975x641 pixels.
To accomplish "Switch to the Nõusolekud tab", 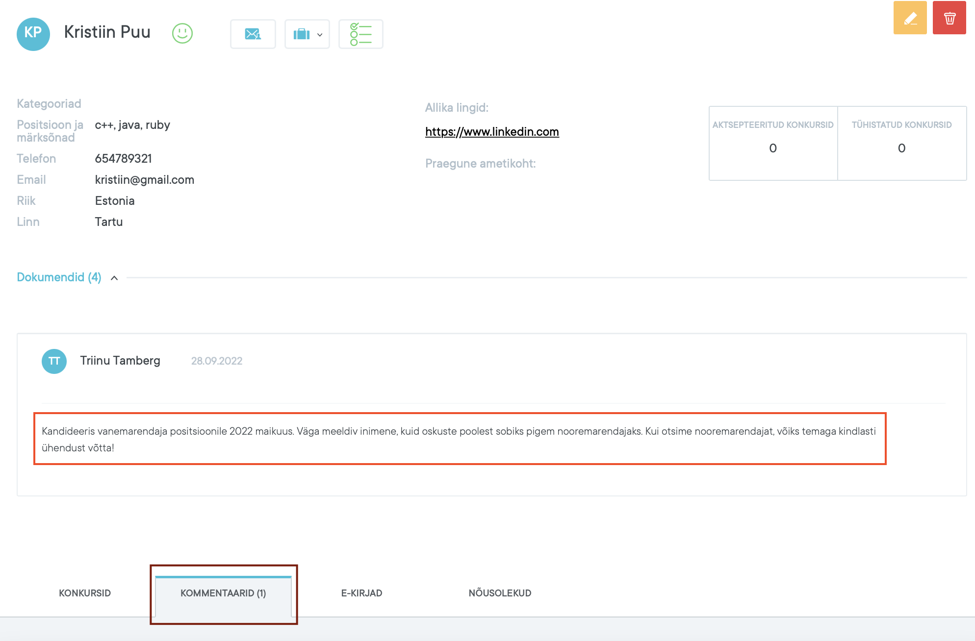I will pos(500,593).
